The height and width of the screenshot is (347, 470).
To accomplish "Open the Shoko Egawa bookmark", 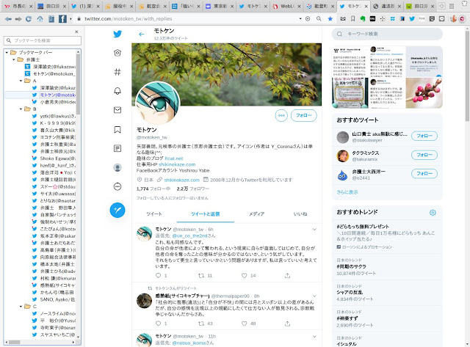I will (x=54, y=158).
